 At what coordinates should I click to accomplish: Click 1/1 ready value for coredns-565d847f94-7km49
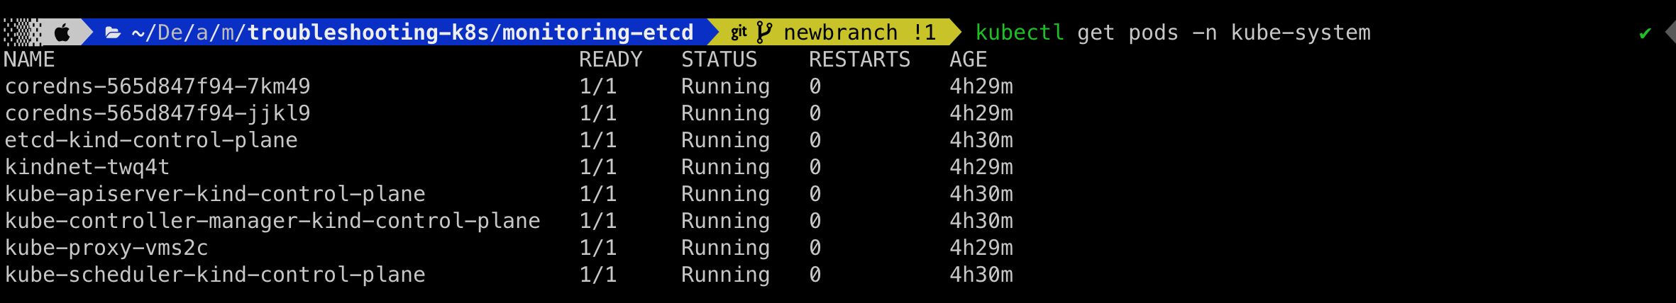(598, 86)
